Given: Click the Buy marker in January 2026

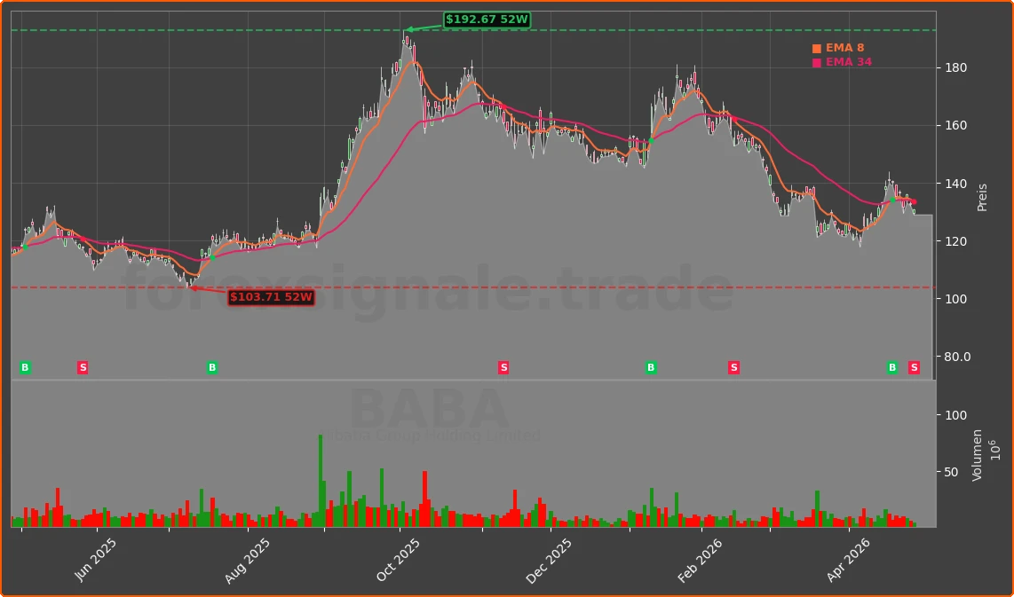Looking at the screenshot, I should (x=651, y=367).
